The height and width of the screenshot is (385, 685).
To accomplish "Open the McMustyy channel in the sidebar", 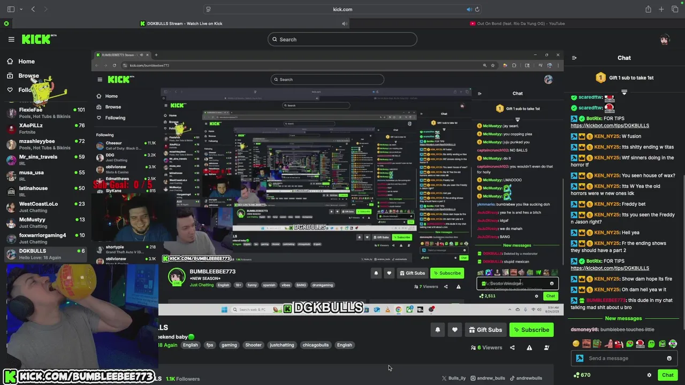I will (45, 222).
